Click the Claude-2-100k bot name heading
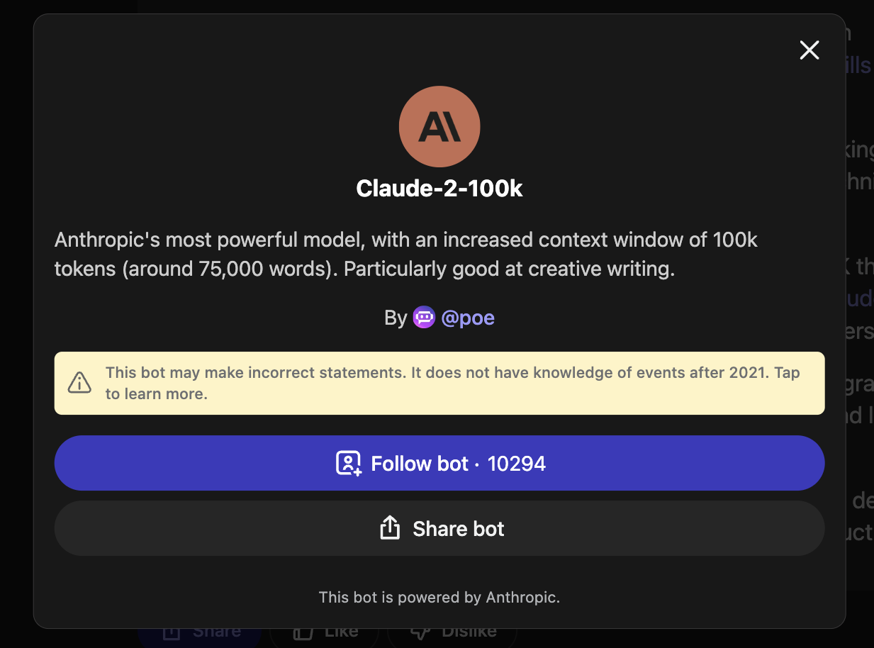Viewport: 874px width, 648px height. coord(439,189)
